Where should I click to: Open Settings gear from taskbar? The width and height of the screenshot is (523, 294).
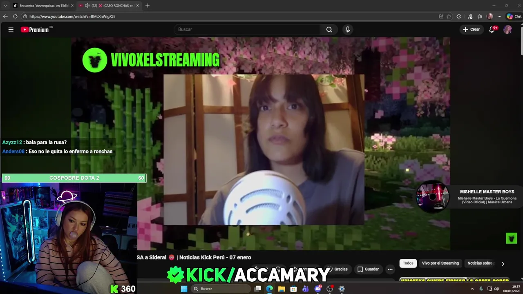point(342,289)
